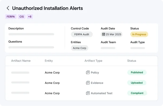Select the CIS framework tag
The width and height of the screenshot is (163, 106).
coord(22,17)
